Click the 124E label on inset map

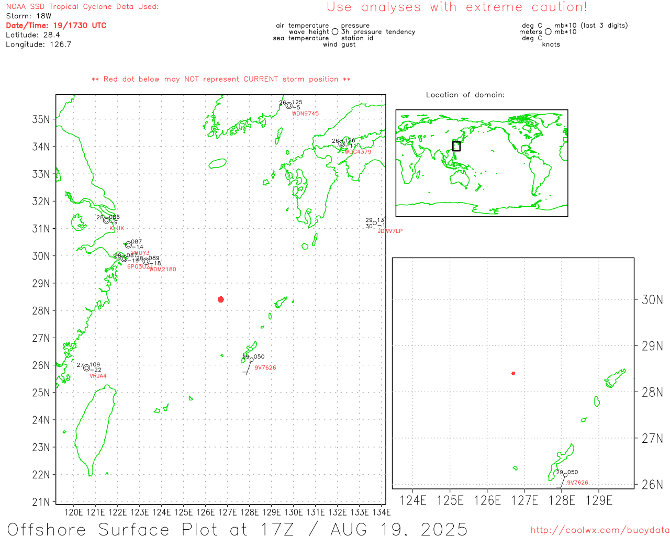click(x=413, y=500)
